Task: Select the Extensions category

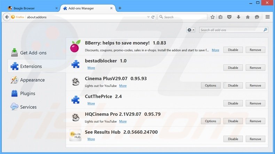Action: (37, 66)
